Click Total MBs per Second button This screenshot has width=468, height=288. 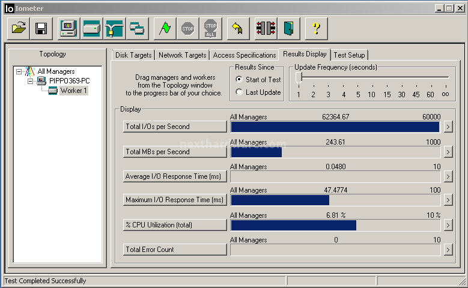tap(175, 152)
